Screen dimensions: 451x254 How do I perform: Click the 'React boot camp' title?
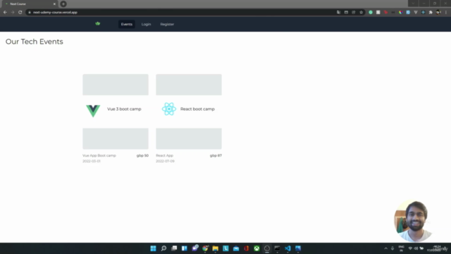coord(197,109)
